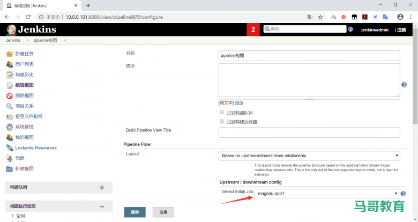Open the Jenkins breadcrumb dropdown arrow

point(28,40)
